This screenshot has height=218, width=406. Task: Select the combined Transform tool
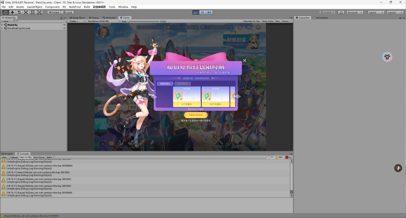point(39,12)
